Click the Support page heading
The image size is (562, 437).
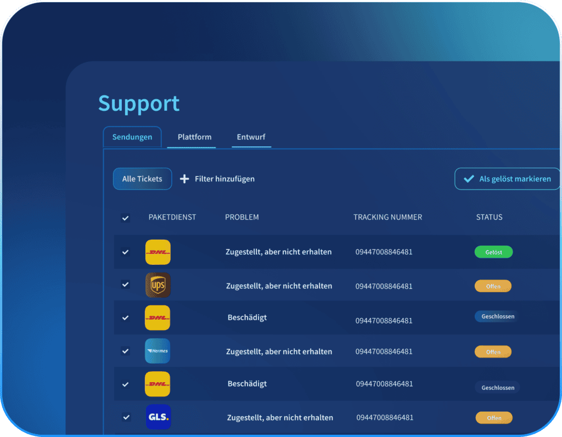point(139,104)
